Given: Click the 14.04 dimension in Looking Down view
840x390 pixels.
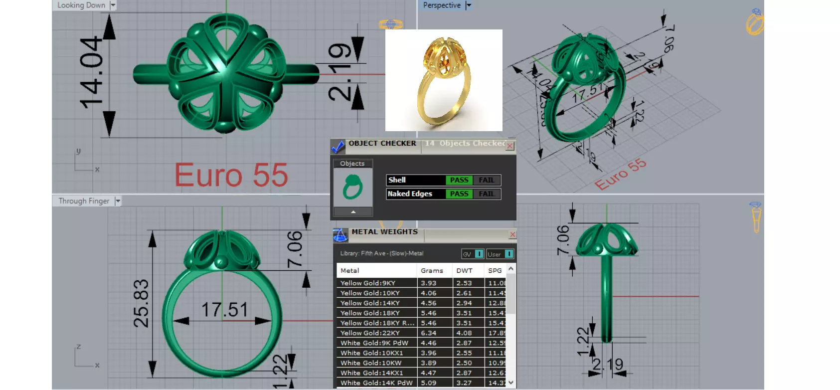Looking at the screenshot, I should click(x=92, y=73).
